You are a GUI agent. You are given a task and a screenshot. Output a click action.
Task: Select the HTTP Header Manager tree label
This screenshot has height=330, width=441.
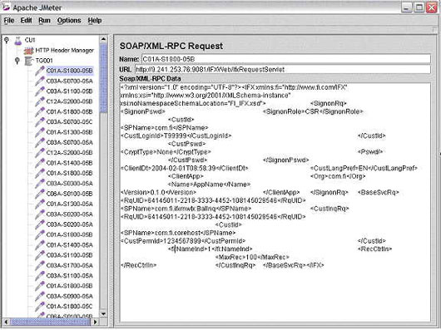(x=64, y=51)
